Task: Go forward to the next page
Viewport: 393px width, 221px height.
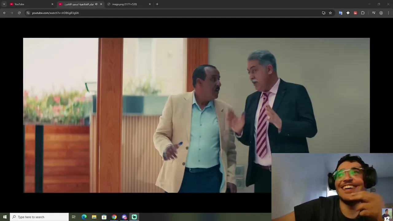Action: [12, 13]
